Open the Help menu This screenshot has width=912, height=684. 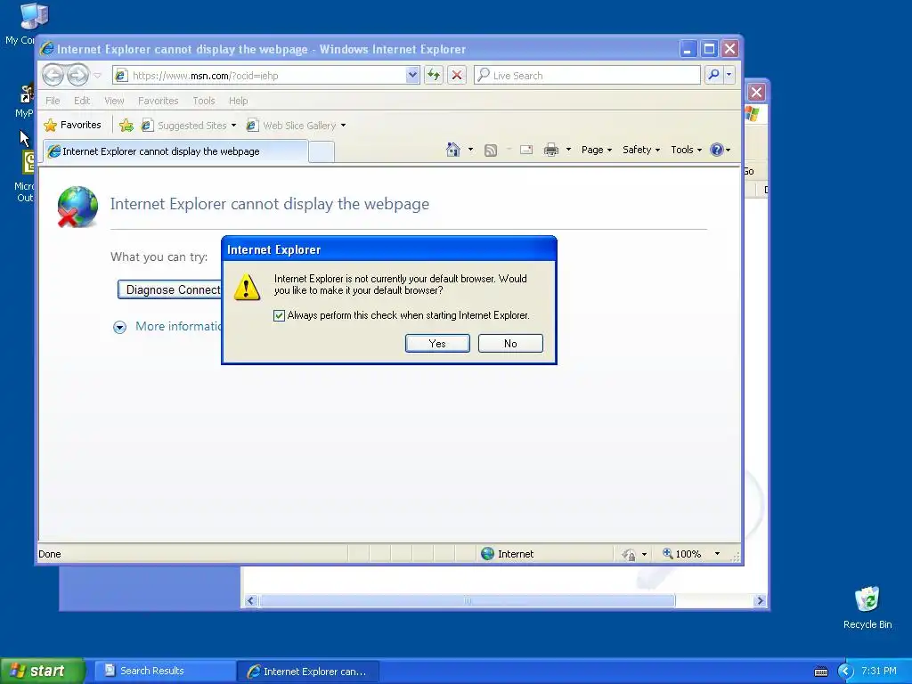click(238, 101)
